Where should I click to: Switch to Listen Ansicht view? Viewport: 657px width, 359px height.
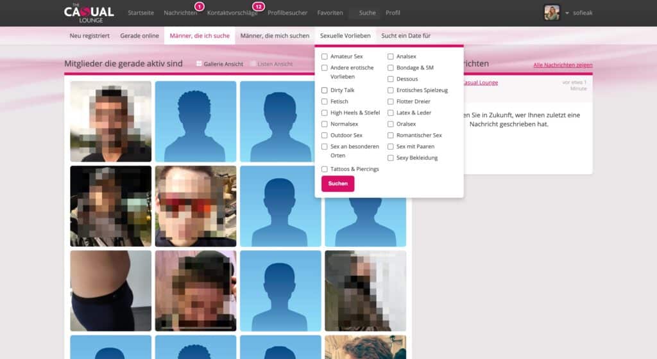click(271, 64)
